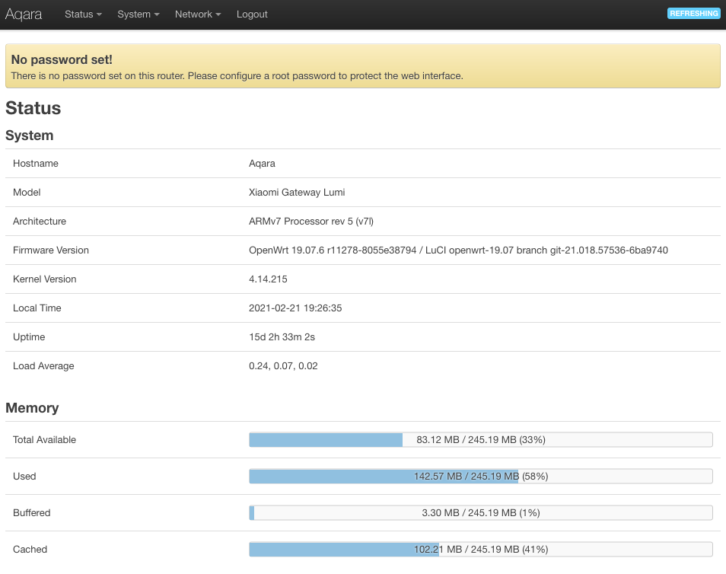Click the Cached memory progress bar
Screen dimensions: 726x574
481,550
